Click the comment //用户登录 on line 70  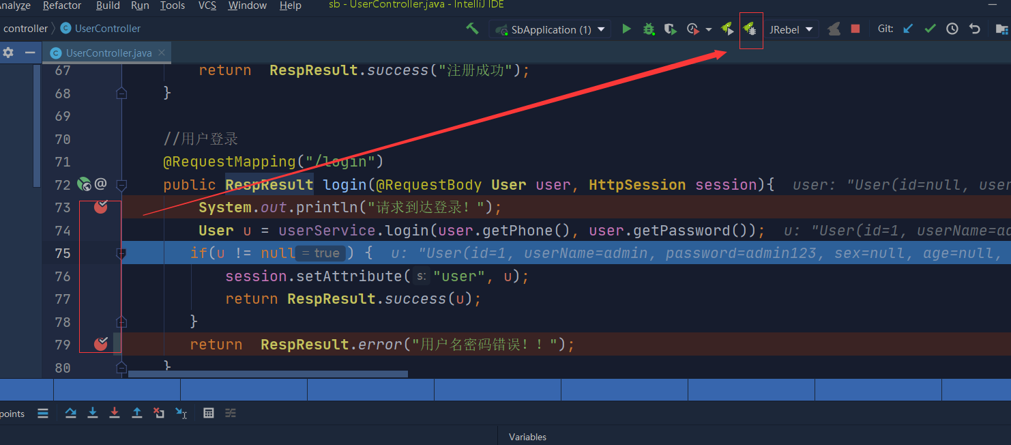point(201,139)
